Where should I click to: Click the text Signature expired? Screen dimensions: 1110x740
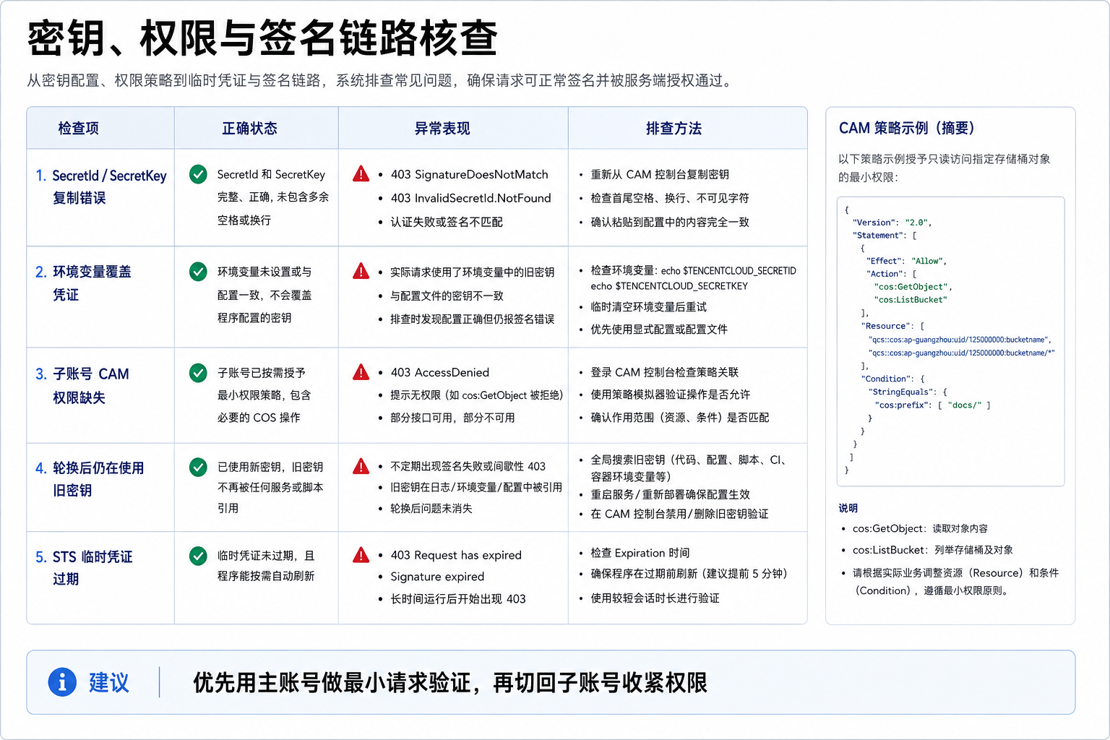click(x=437, y=577)
